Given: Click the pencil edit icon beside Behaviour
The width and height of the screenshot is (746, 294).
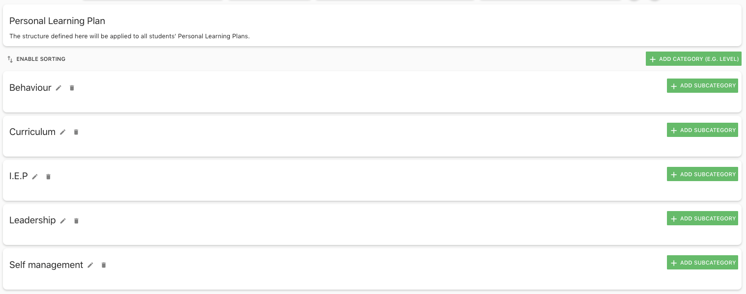Looking at the screenshot, I should [59, 88].
